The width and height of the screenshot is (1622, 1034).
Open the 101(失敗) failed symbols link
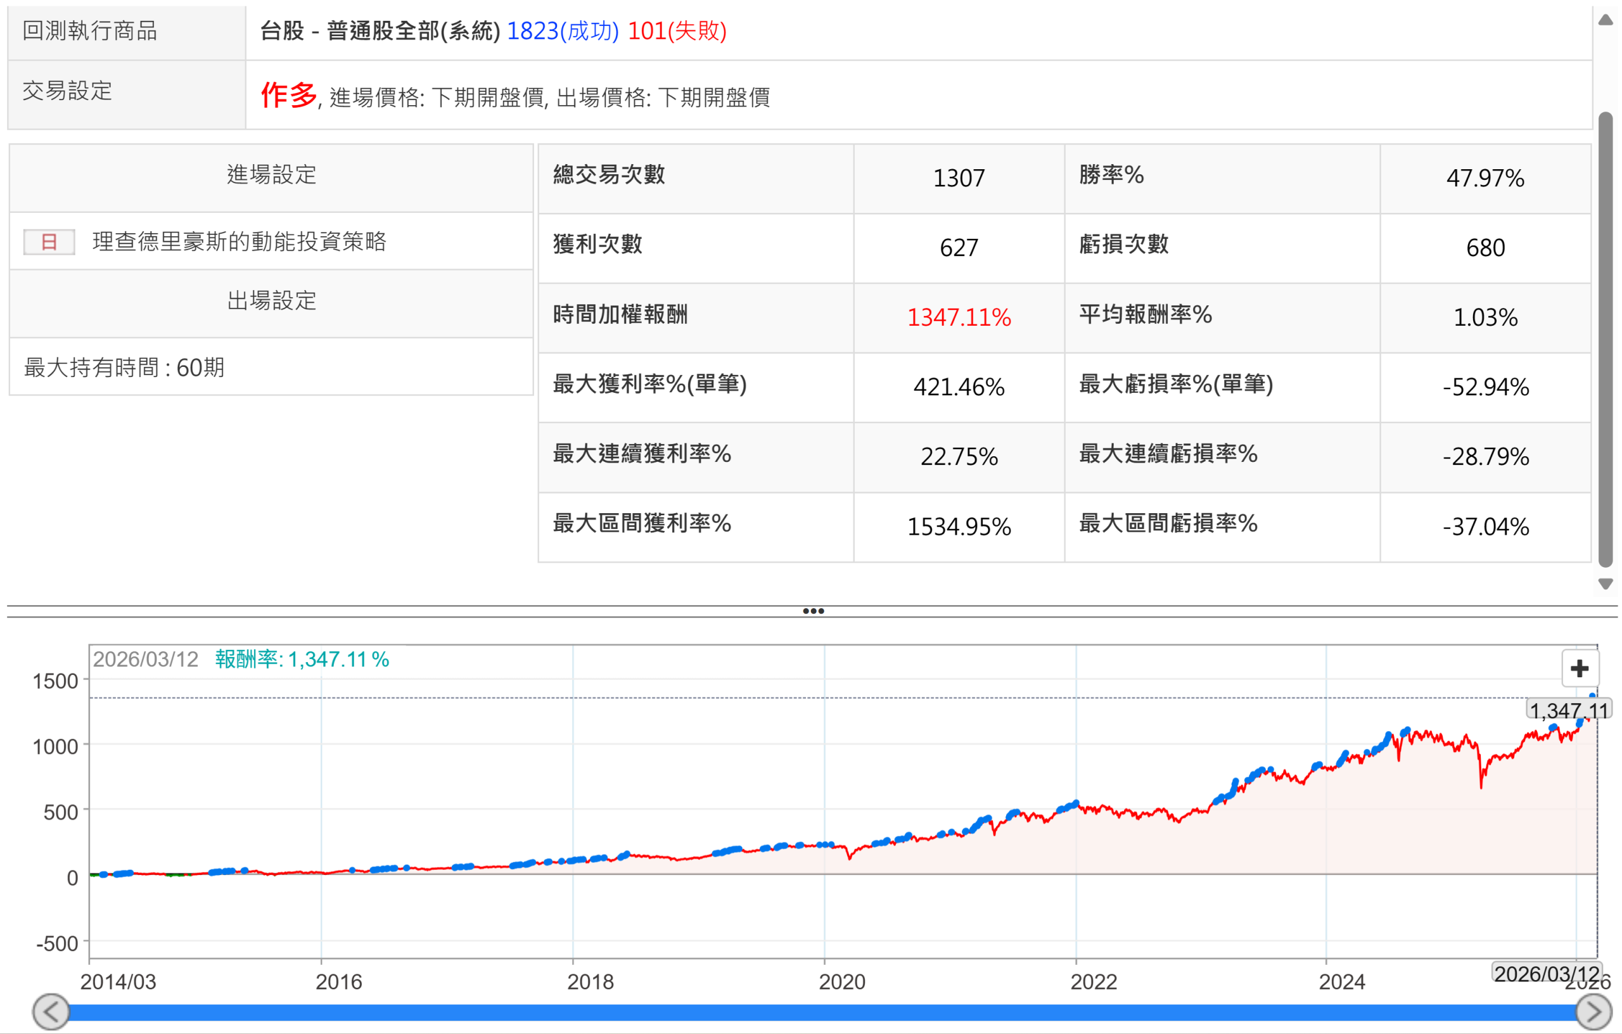[677, 31]
